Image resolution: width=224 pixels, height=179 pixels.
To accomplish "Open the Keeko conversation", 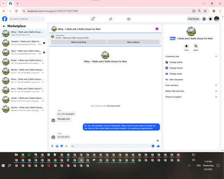I will coord(24,62).
